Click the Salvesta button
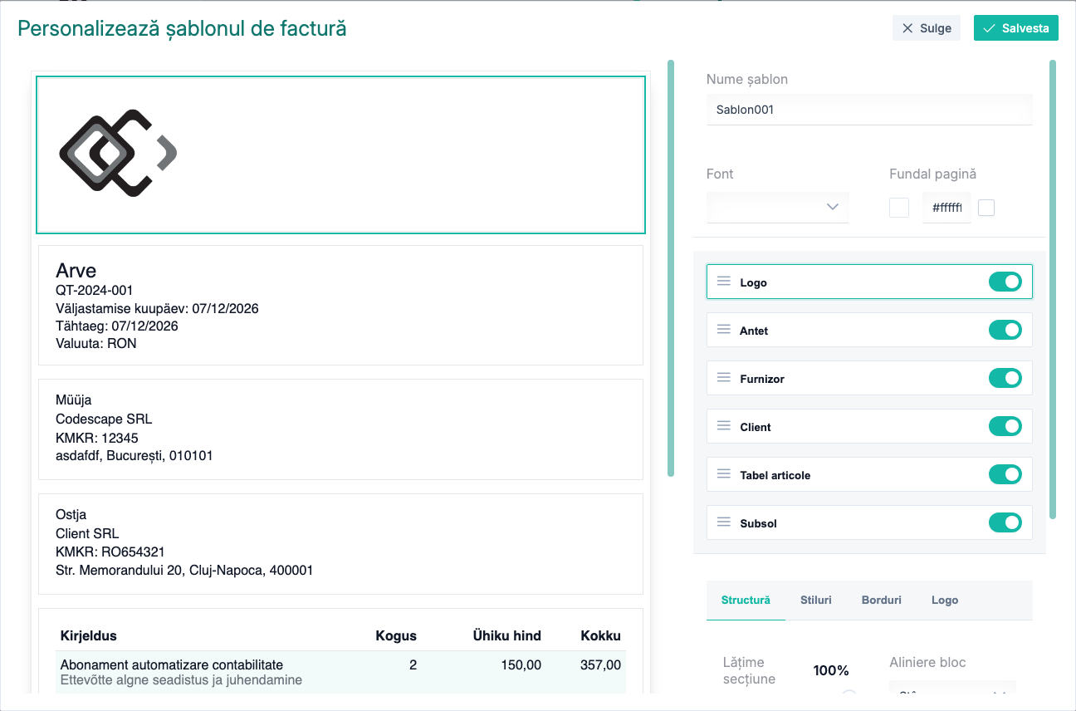 pyautogui.click(x=1016, y=27)
